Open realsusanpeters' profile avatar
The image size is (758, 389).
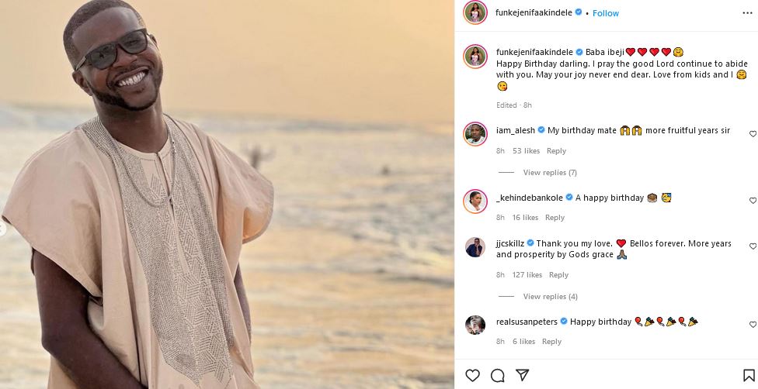pyautogui.click(x=475, y=324)
